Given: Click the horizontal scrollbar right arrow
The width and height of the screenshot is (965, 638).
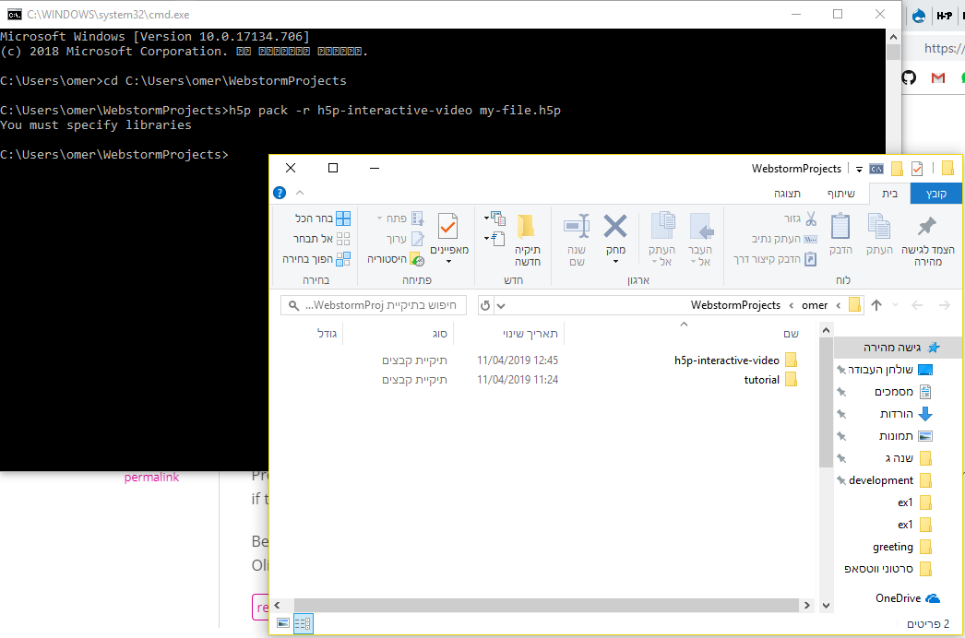Looking at the screenshot, I should (807, 606).
